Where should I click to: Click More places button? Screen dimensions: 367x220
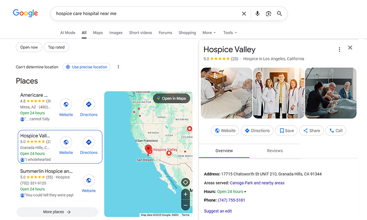[x=57, y=212]
